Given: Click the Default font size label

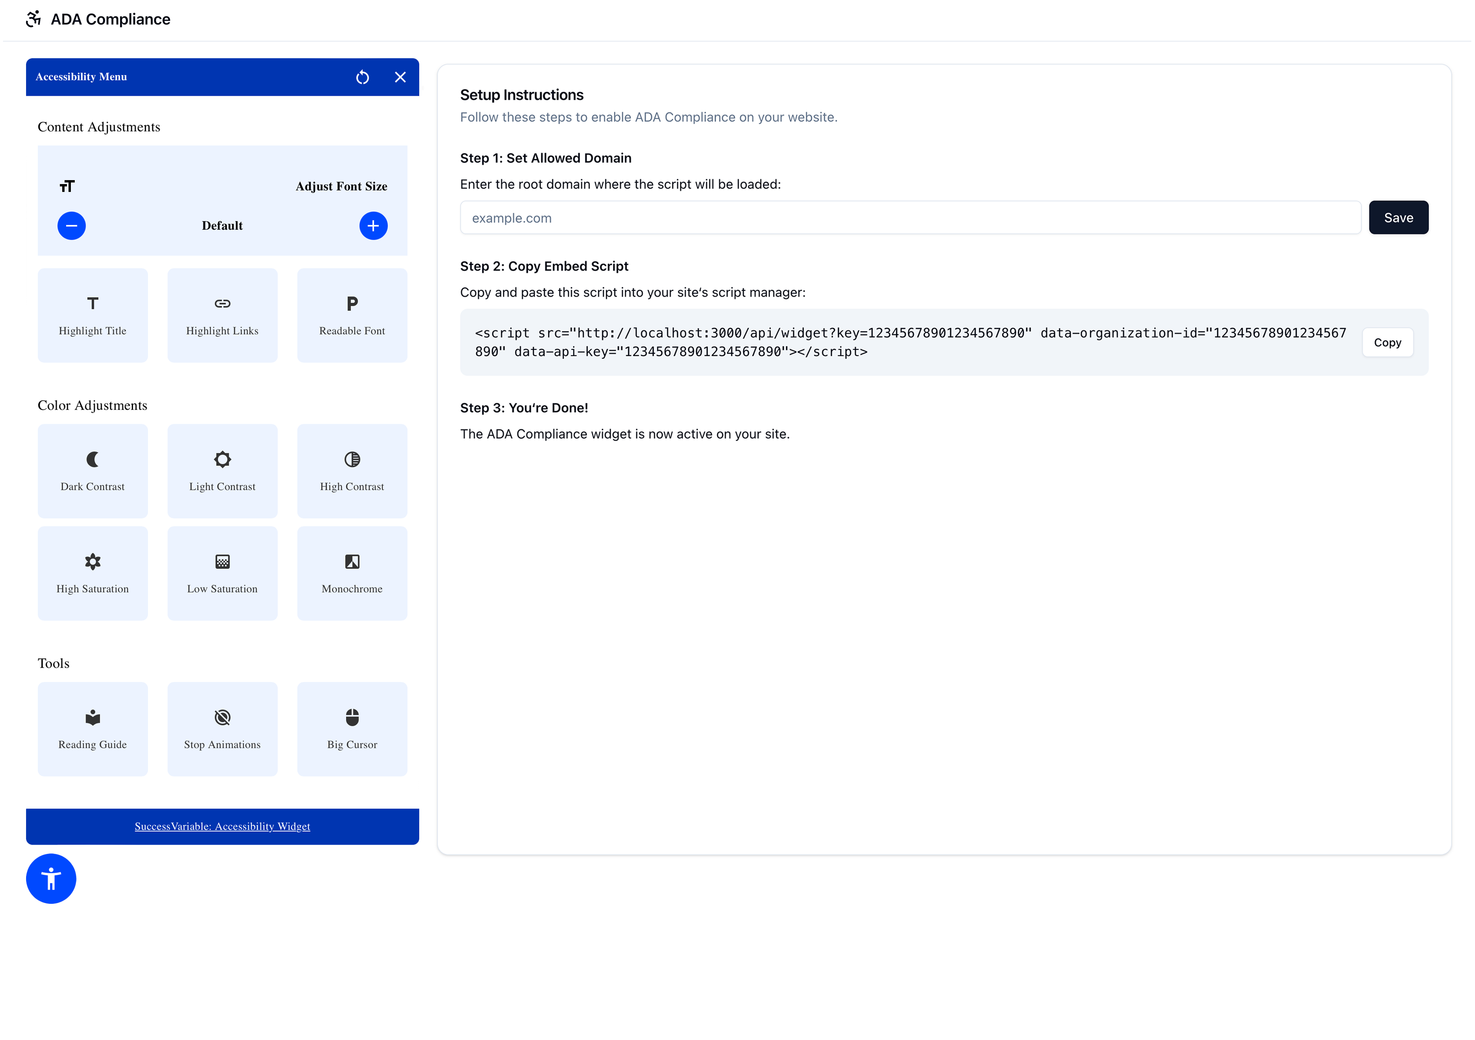Looking at the screenshot, I should pyautogui.click(x=222, y=226).
